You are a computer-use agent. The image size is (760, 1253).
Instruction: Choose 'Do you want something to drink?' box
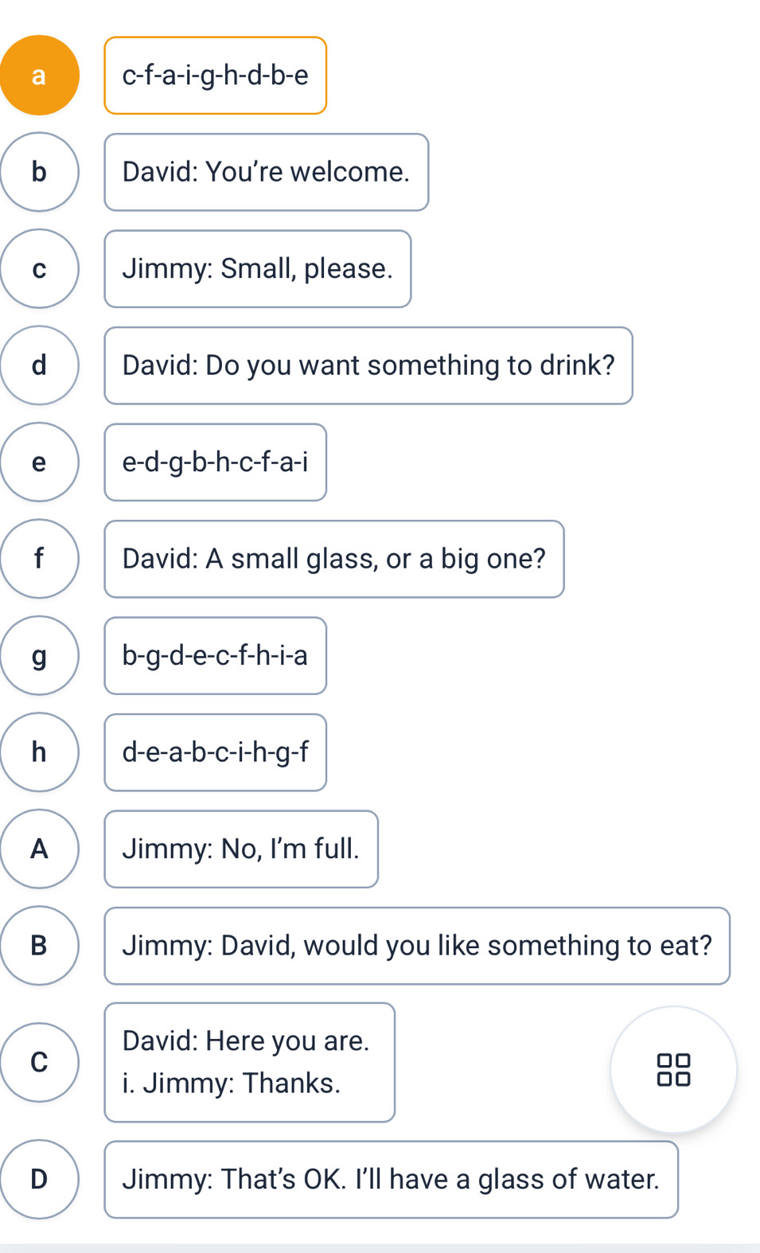[368, 365]
